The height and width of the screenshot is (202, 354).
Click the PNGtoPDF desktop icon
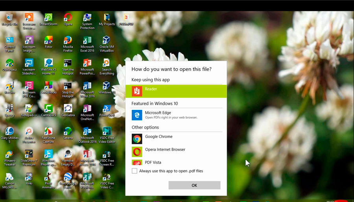(x=126, y=19)
